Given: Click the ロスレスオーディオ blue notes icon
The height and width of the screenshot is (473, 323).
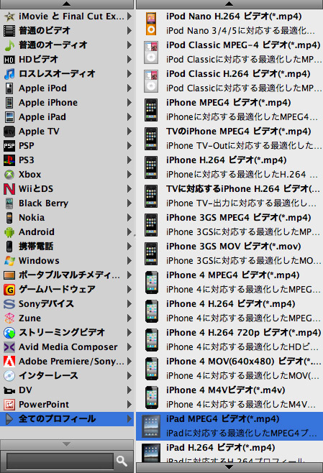Looking at the screenshot, I should (9, 73).
